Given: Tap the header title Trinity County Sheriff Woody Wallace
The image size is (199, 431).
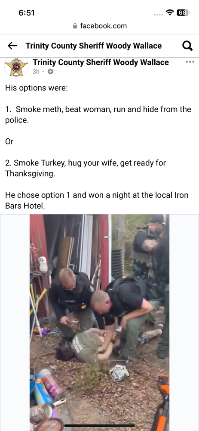Looking at the screenshot, I should [93, 46].
